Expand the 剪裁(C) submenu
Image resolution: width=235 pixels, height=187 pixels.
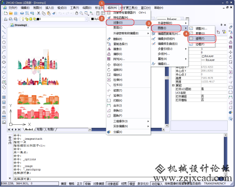(128, 27)
